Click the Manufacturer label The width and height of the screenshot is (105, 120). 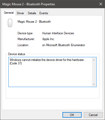(26, 39)
